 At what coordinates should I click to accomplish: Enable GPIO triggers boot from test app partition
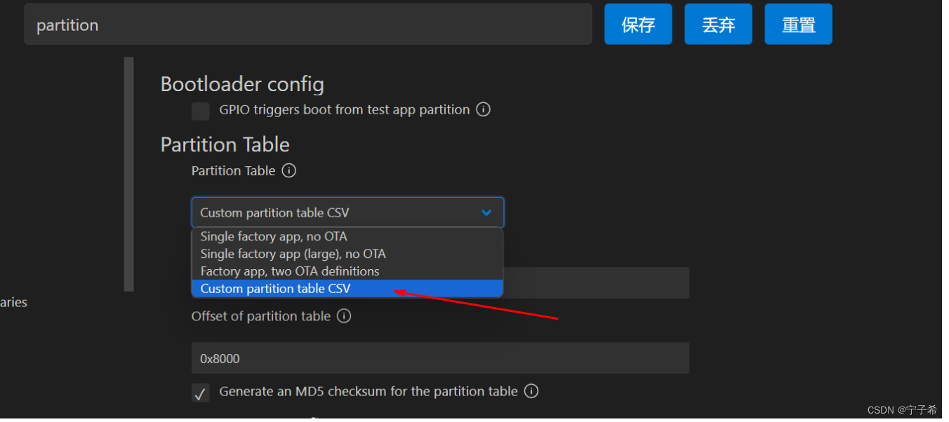(201, 111)
